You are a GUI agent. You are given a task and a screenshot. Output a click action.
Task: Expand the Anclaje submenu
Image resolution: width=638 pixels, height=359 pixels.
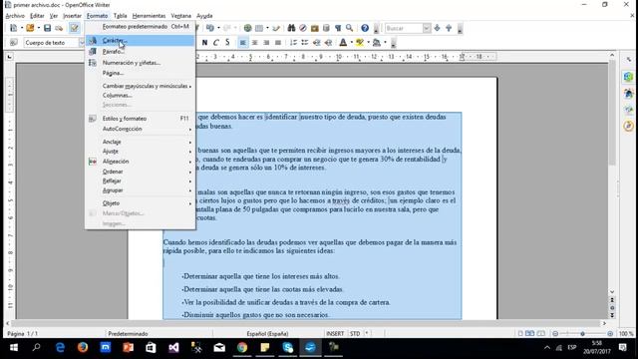coord(141,142)
